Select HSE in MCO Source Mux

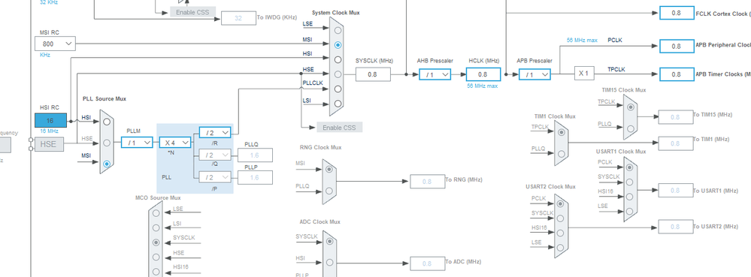pos(156,257)
